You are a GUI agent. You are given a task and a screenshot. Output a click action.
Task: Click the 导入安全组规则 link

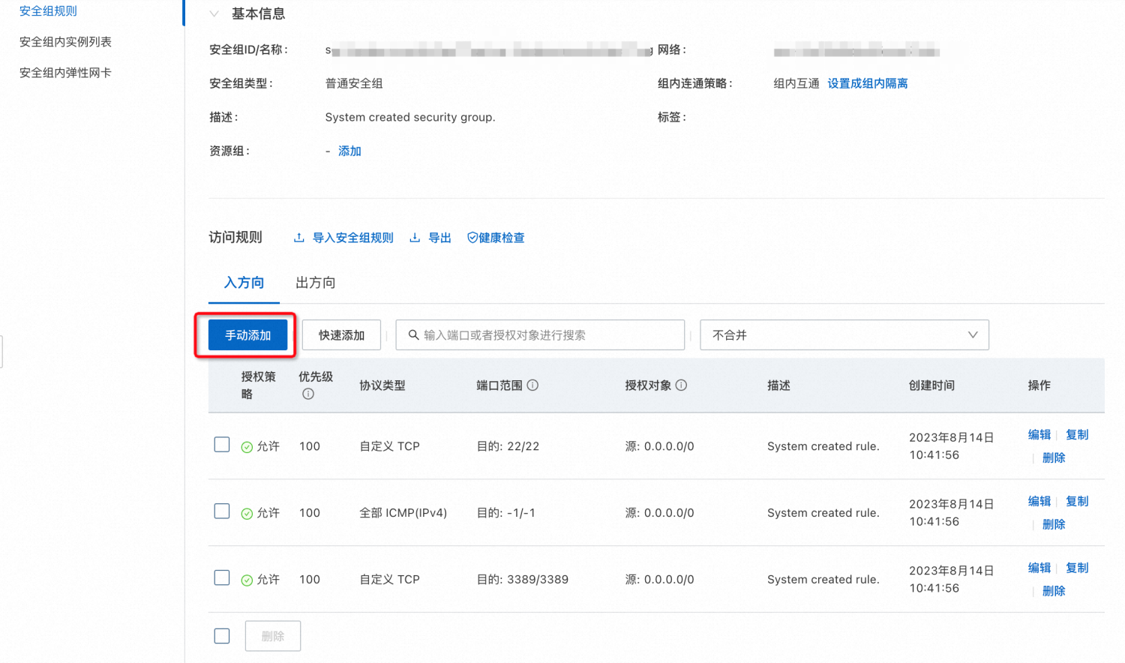tap(352, 238)
